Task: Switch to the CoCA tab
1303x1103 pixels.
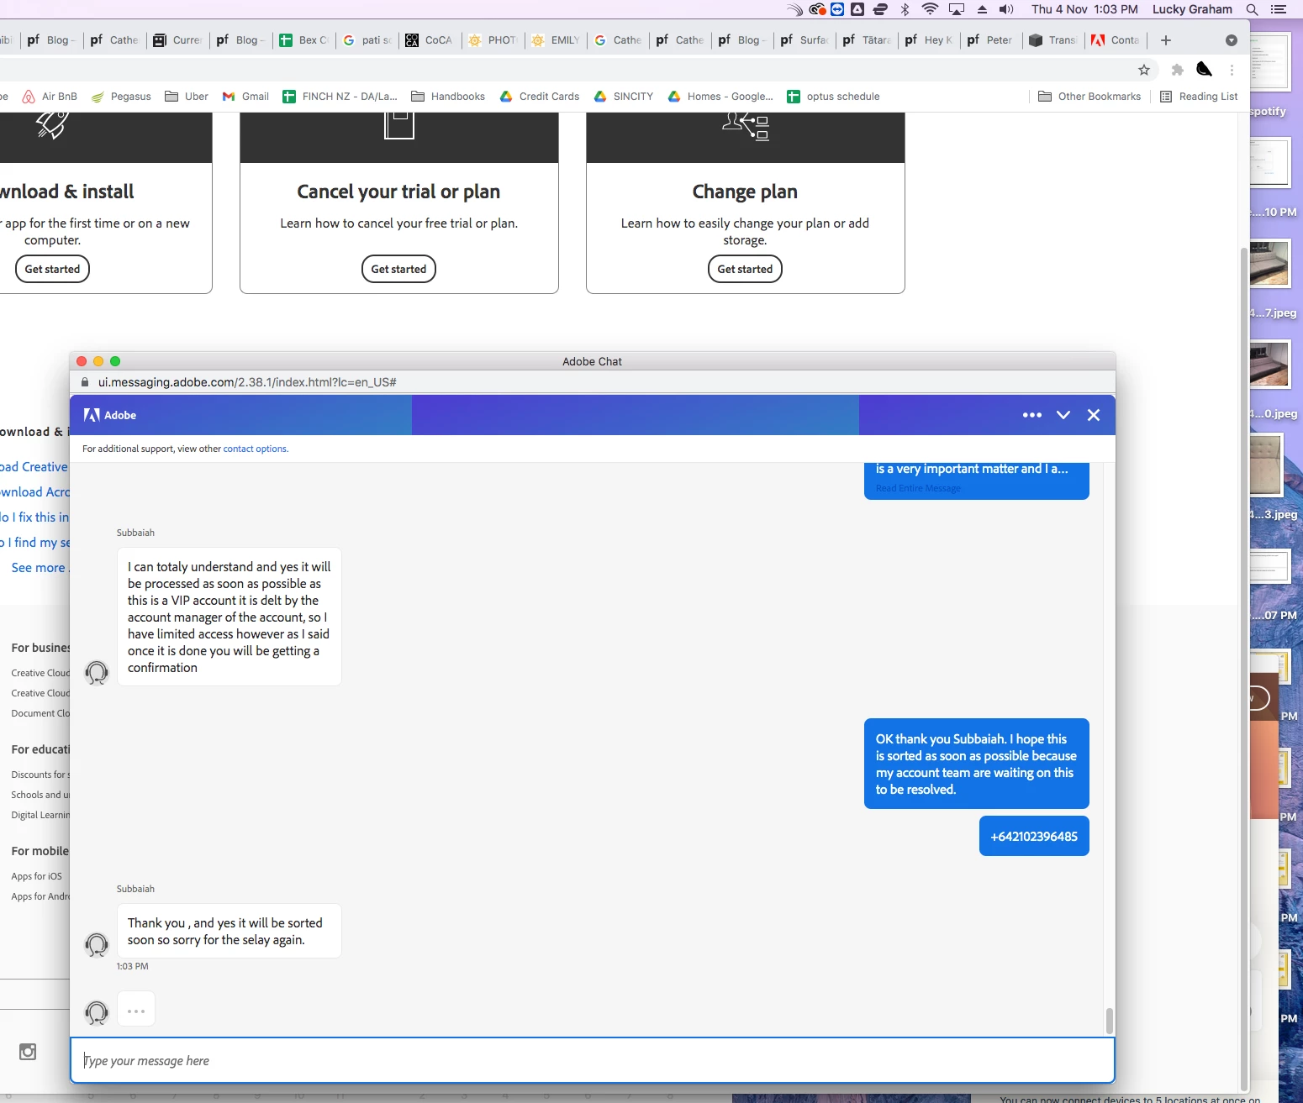Action: point(430,40)
